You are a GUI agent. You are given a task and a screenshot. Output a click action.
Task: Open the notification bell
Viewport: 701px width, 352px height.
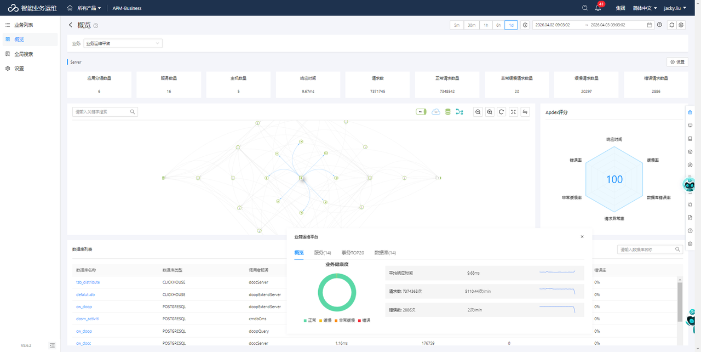point(598,8)
